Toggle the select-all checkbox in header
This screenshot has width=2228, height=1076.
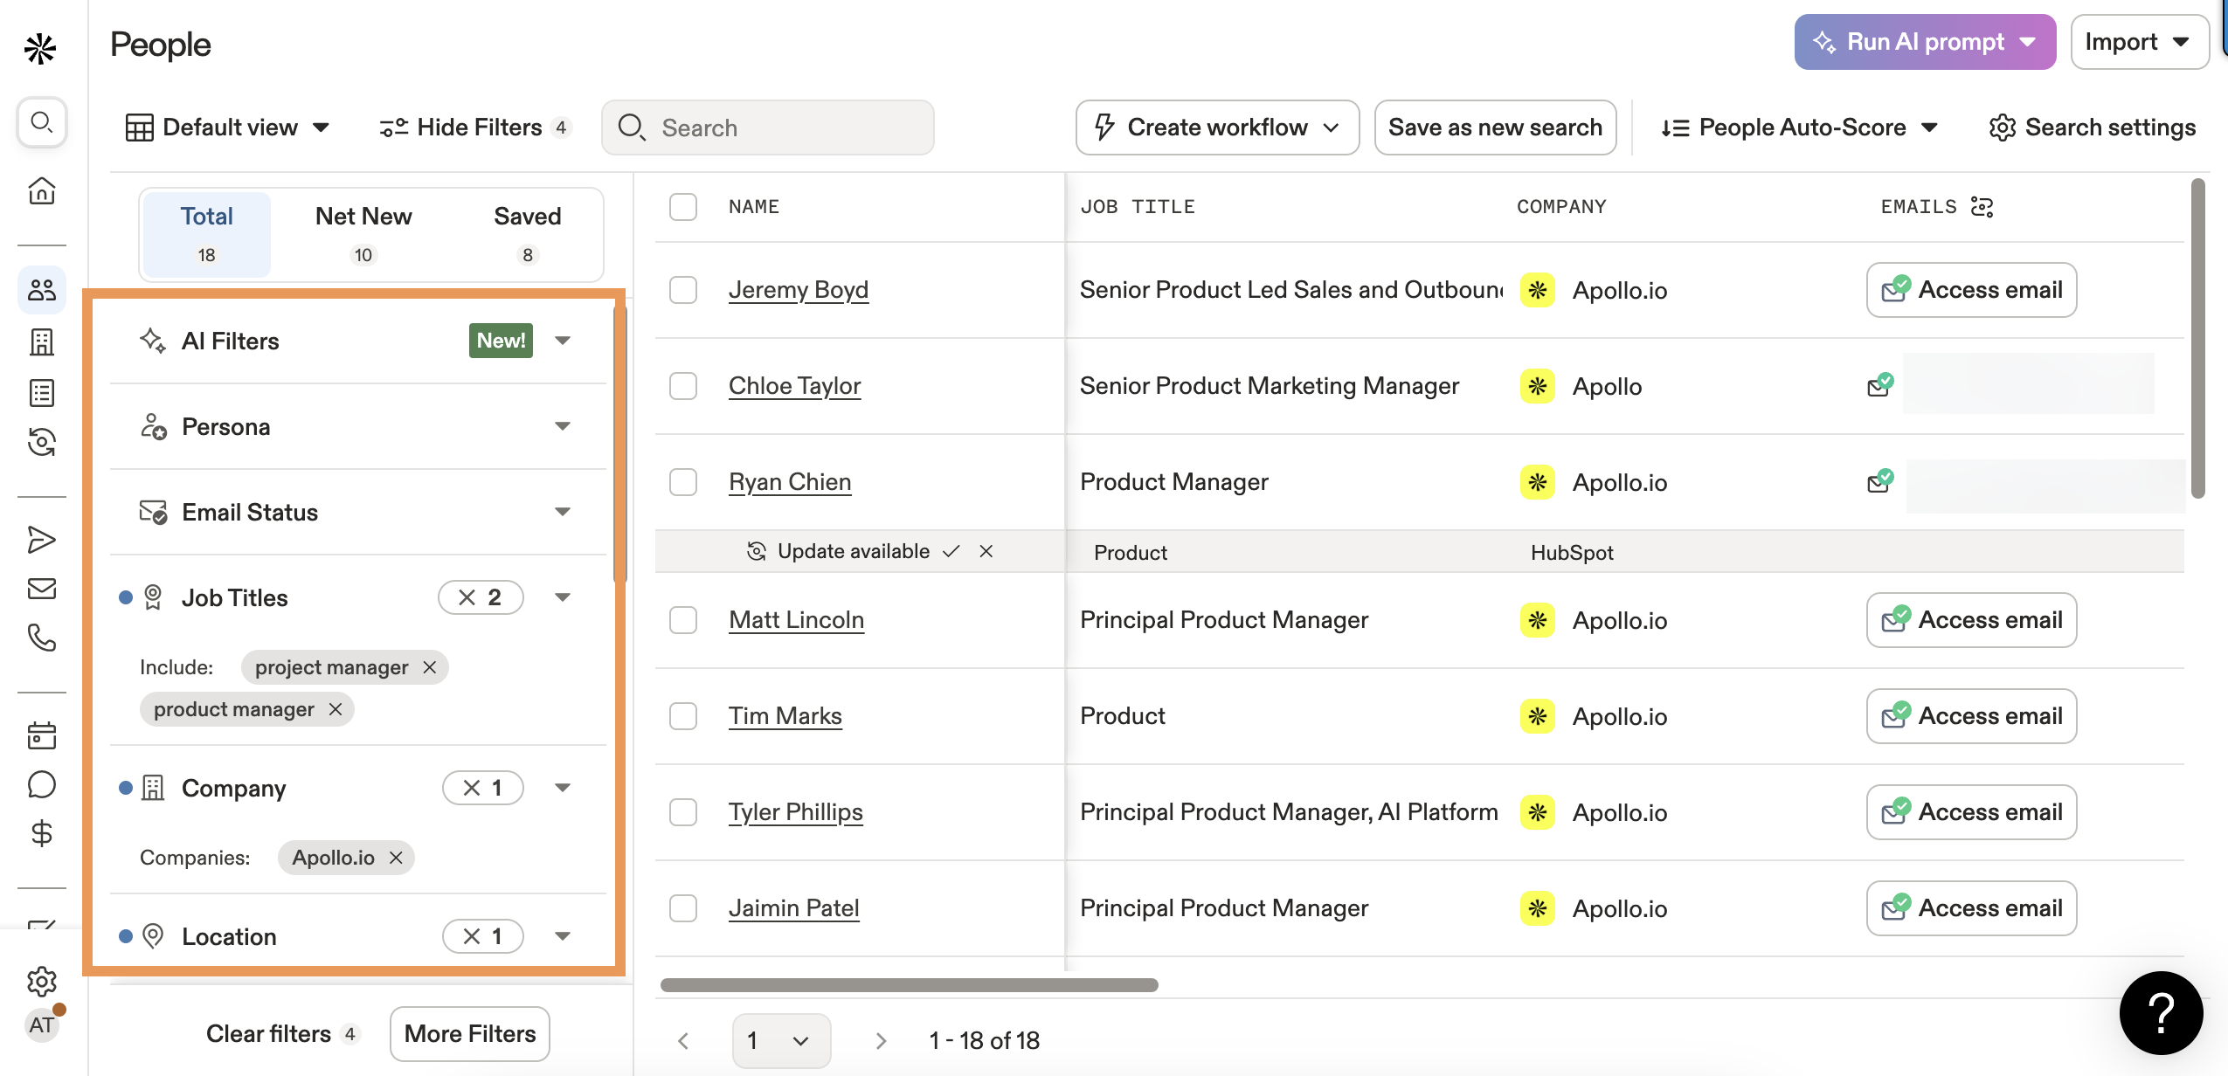coord(682,207)
